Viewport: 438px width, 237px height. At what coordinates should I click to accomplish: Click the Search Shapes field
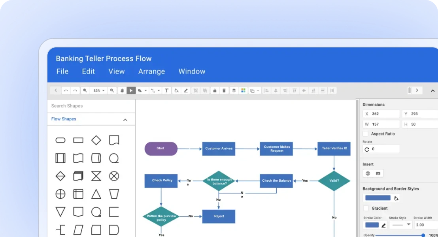tap(79, 106)
